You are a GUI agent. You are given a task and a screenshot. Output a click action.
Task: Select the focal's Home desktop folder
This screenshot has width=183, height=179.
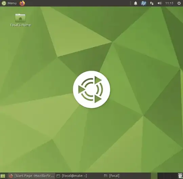pos(20,20)
